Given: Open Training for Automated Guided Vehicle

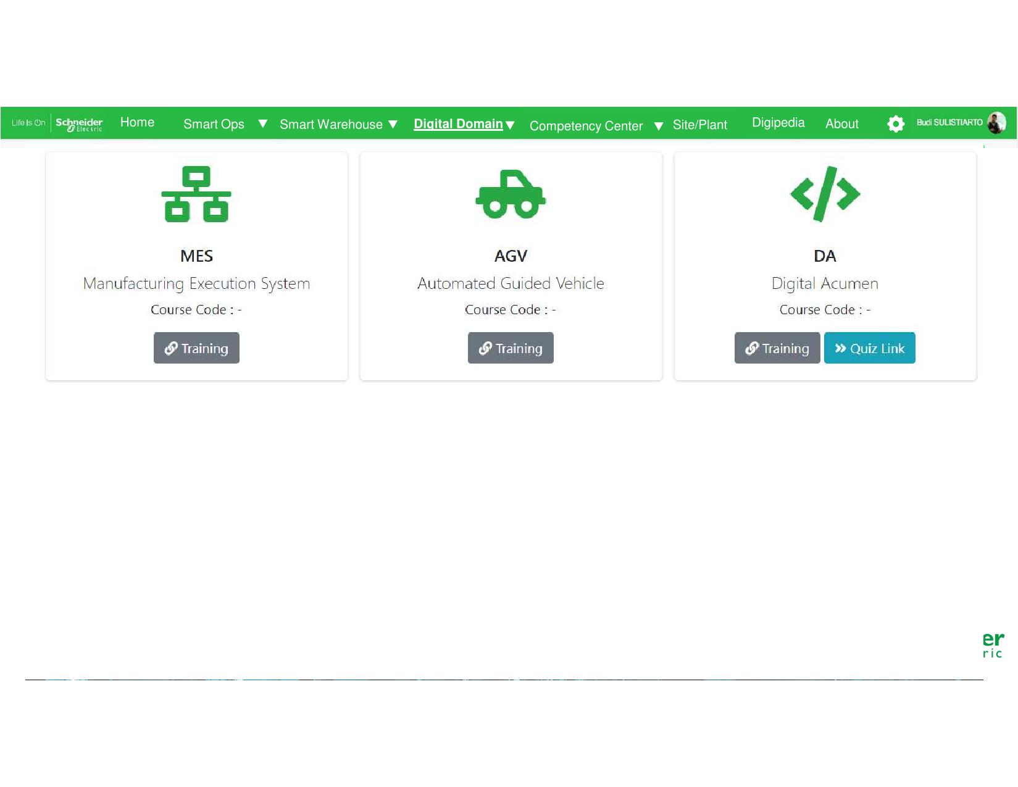Looking at the screenshot, I should click(x=511, y=348).
